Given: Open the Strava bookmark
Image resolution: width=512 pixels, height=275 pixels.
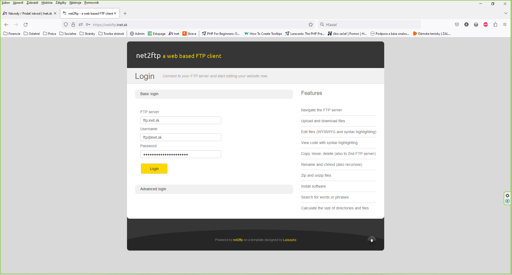Looking at the screenshot, I should (x=189, y=34).
